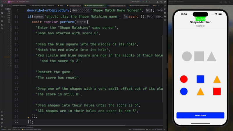Click the Language Services status bar item

(139, 130)
